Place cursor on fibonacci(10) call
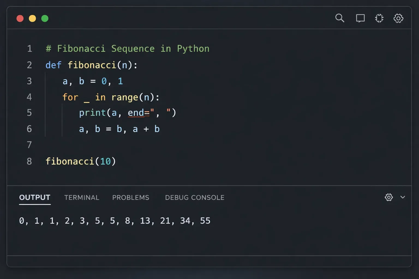 tap(80, 161)
